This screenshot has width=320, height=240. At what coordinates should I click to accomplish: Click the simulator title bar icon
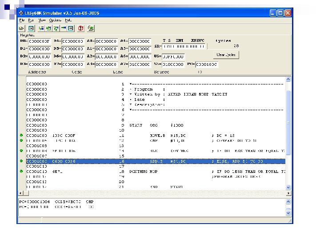tap(21, 13)
